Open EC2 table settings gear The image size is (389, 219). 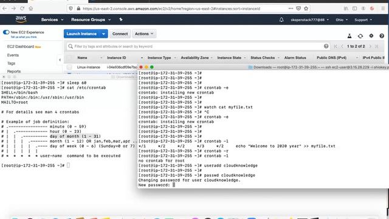(x=371, y=36)
